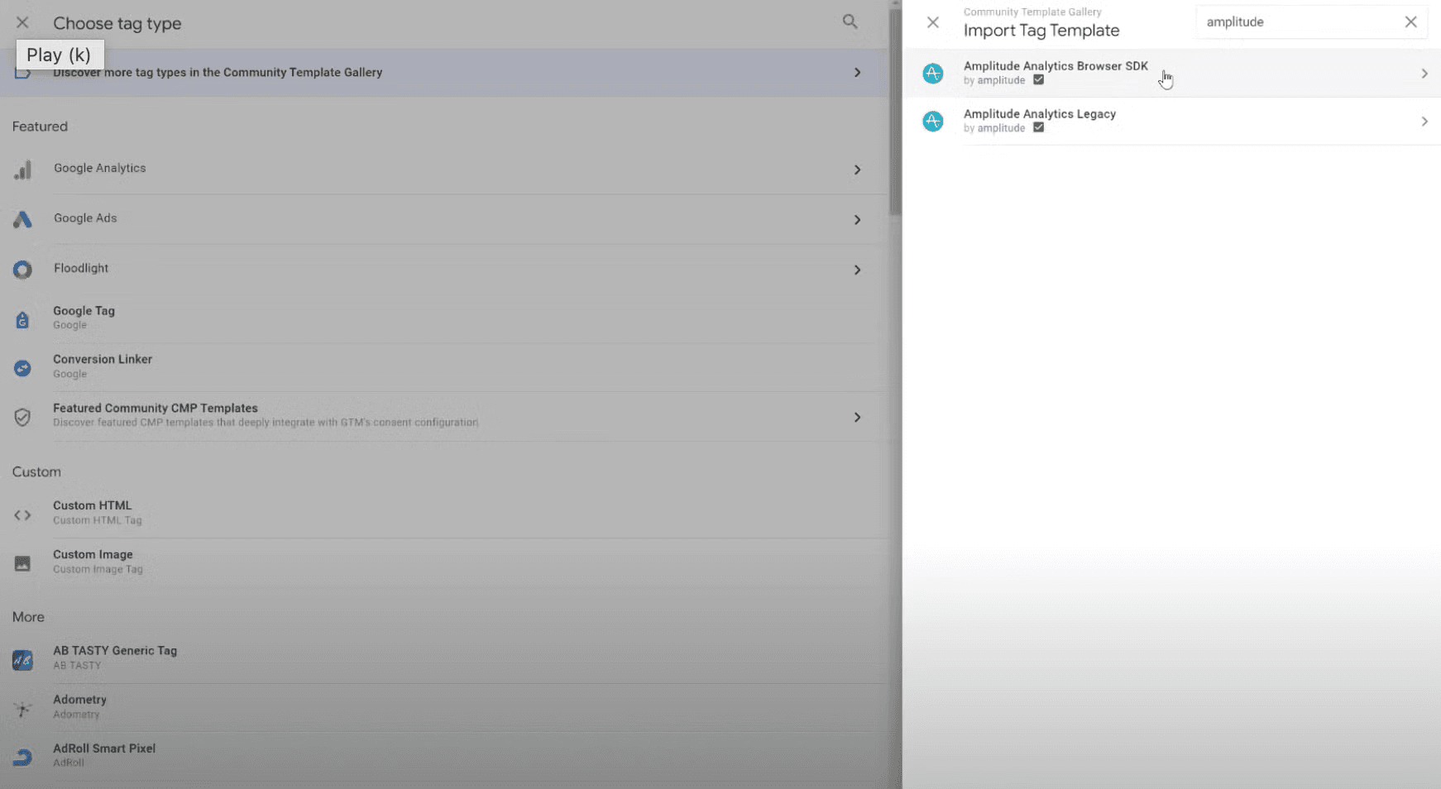The width and height of the screenshot is (1441, 789).
Task: Click verified badge beside Amplitude Browser SDK
Action: click(x=1038, y=80)
